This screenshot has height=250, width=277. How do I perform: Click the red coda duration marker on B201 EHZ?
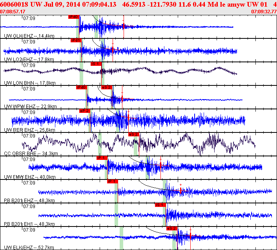click(180, 190)
